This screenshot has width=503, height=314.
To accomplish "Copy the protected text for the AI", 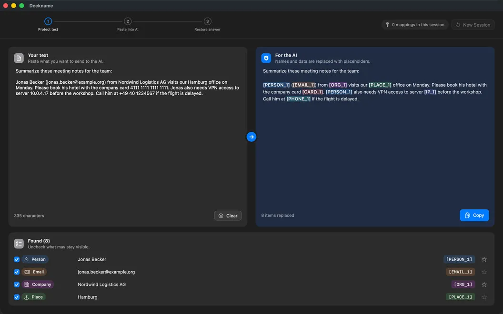I will pyautogui.click(x=474, y=216).
